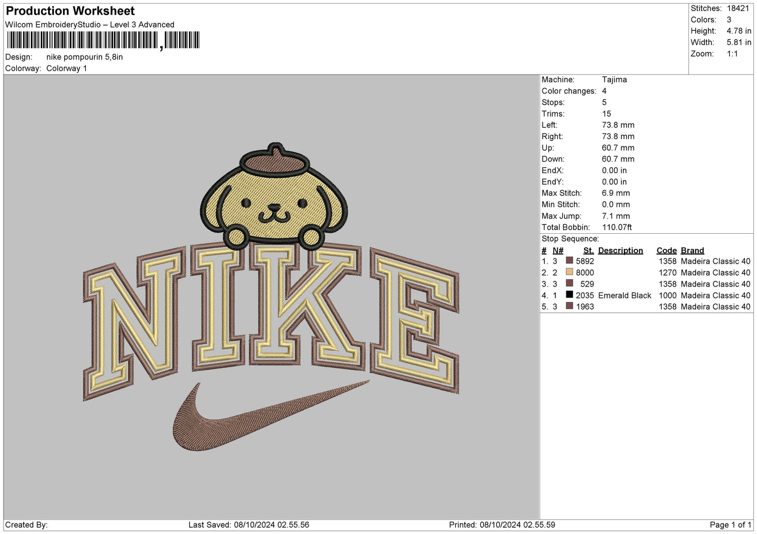Click code 1000 in stop row 4
The height and width of the screenshot is (534, 757).
tap(668, 296)
